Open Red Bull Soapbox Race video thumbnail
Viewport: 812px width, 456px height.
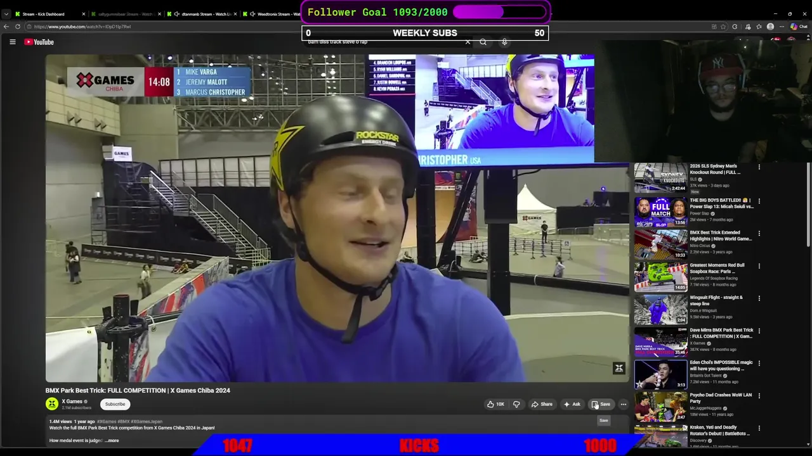pyautogui.click(x=660, y=277)
